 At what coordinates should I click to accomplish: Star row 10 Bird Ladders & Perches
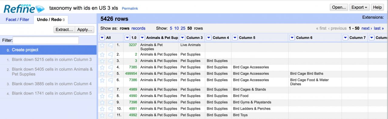[x=102, y=109]
